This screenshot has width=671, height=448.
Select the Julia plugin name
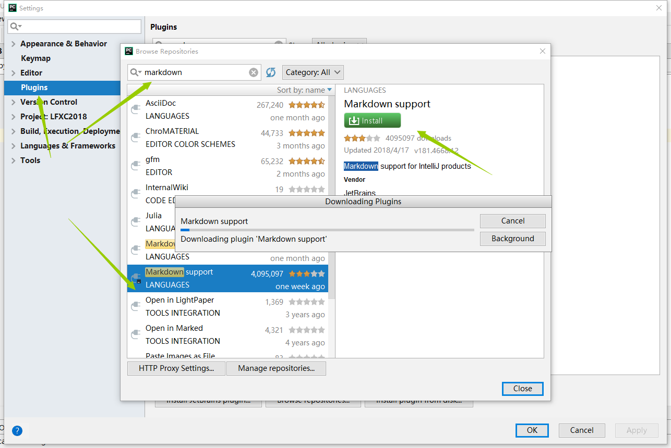153,216
